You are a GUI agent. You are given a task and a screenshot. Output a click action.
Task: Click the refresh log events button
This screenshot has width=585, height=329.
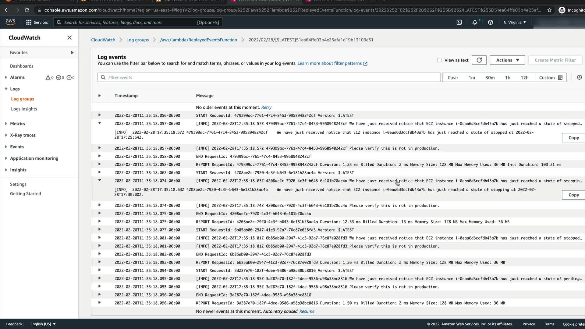pyautogui.click(x=479, y=60)
